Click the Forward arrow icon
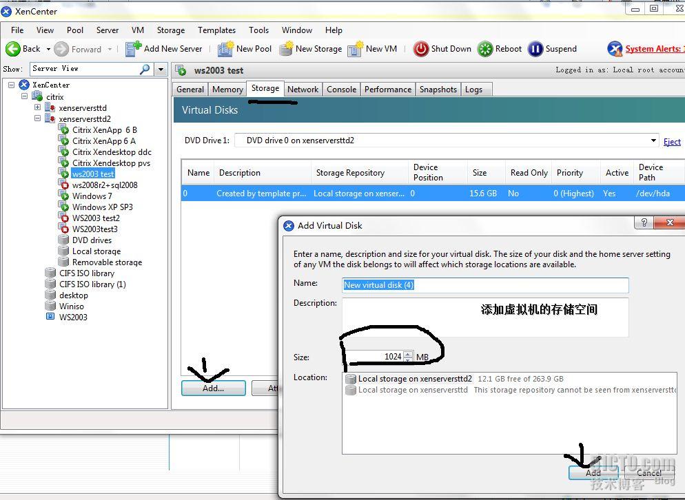Viewport: 685px width, 500px height. [x=61, y=49]
